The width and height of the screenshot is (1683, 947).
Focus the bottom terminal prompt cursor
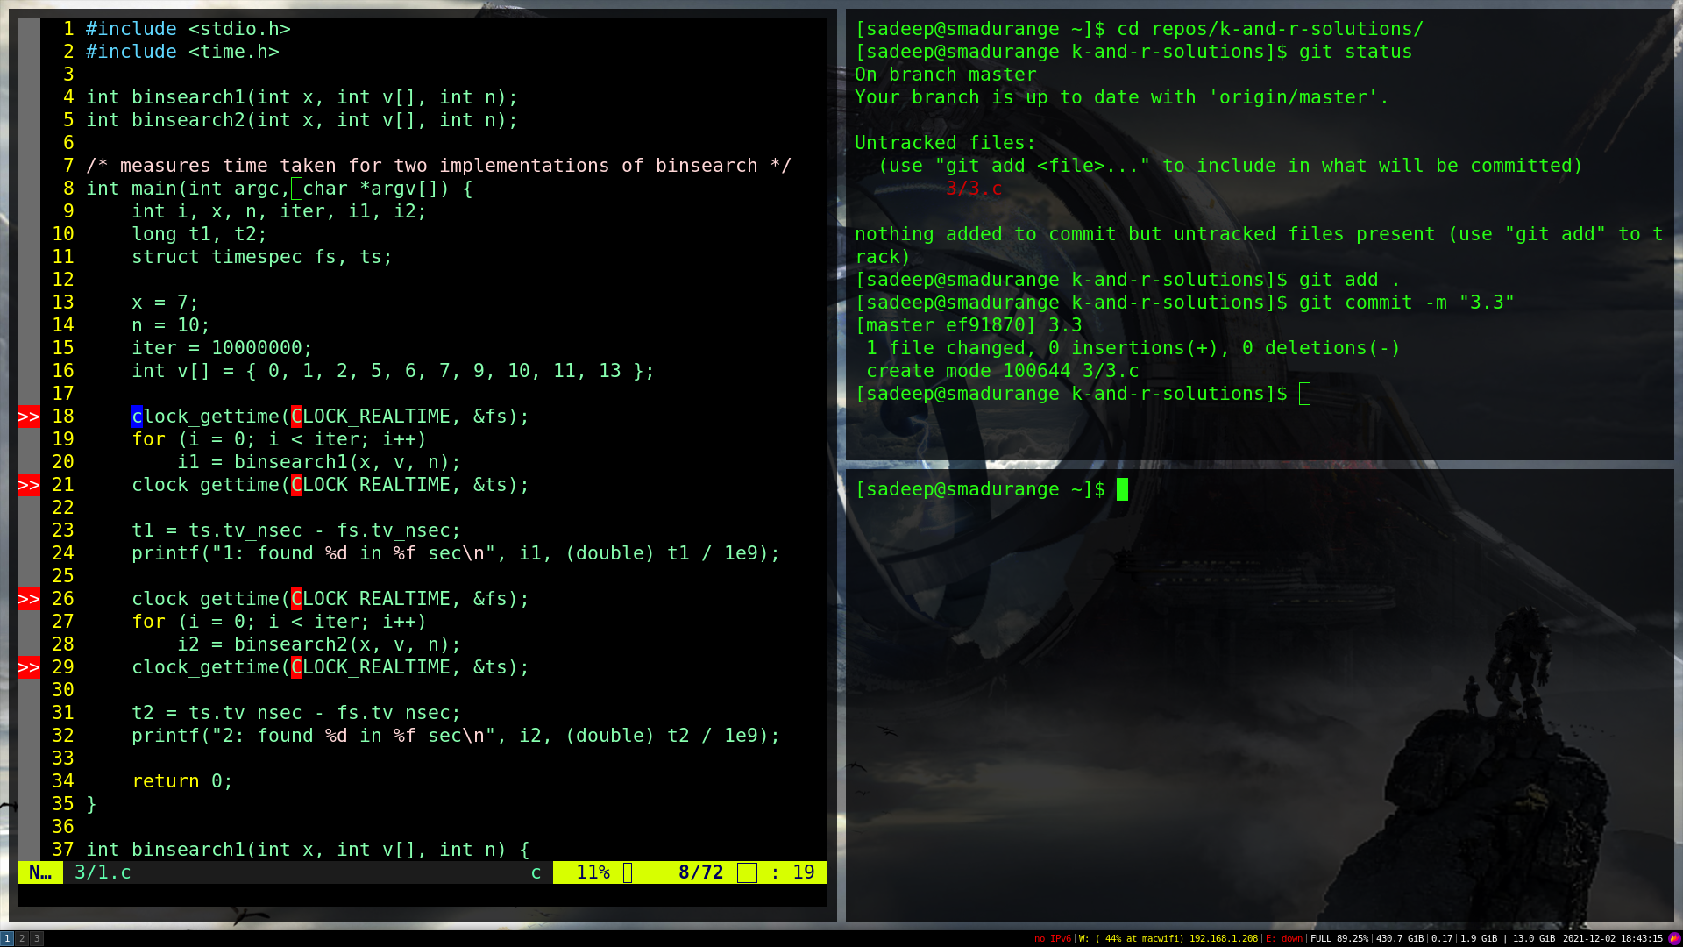pyautogui.click(x=1122, y=489)
